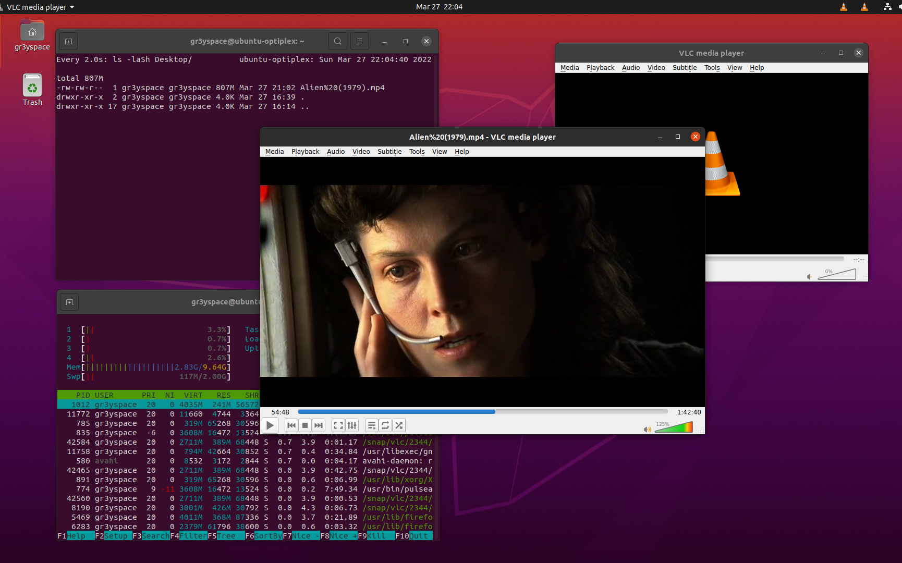The width and height of the screenshot is (902, 563).
Task: Toggle random shuffle playback
Action: (x=399, y=425)
